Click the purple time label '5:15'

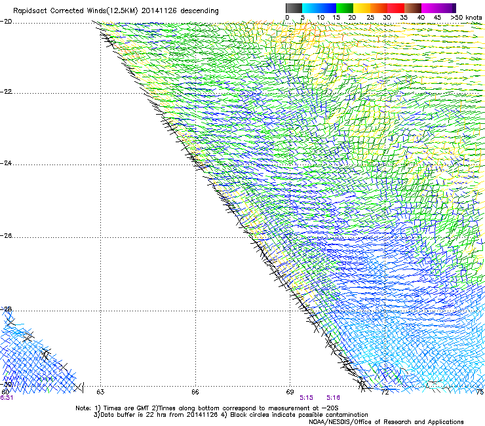306,398
